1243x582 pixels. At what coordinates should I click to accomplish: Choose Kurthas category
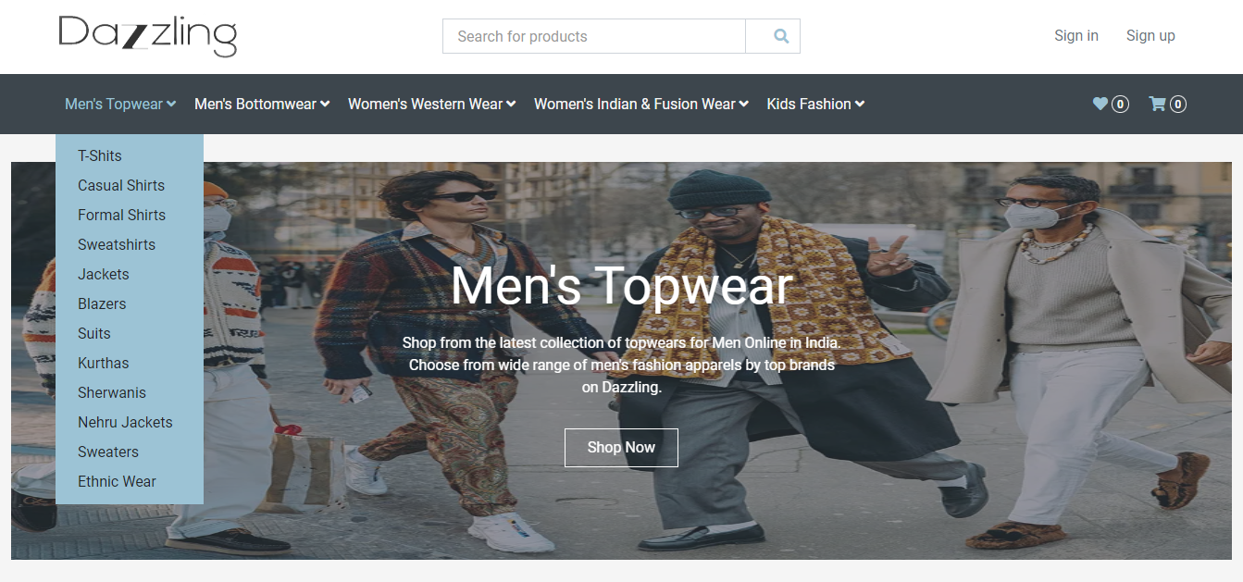pos(104,363)
